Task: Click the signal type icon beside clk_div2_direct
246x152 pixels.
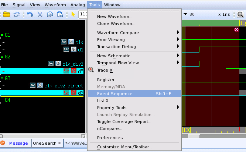Action: pyautogui.click(x=40, y=85)
